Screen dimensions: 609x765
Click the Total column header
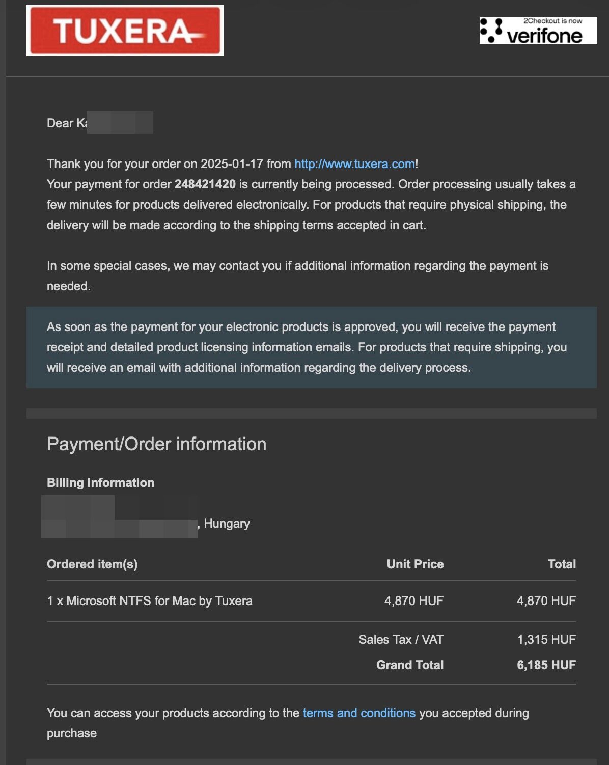(x=562, y=564)
